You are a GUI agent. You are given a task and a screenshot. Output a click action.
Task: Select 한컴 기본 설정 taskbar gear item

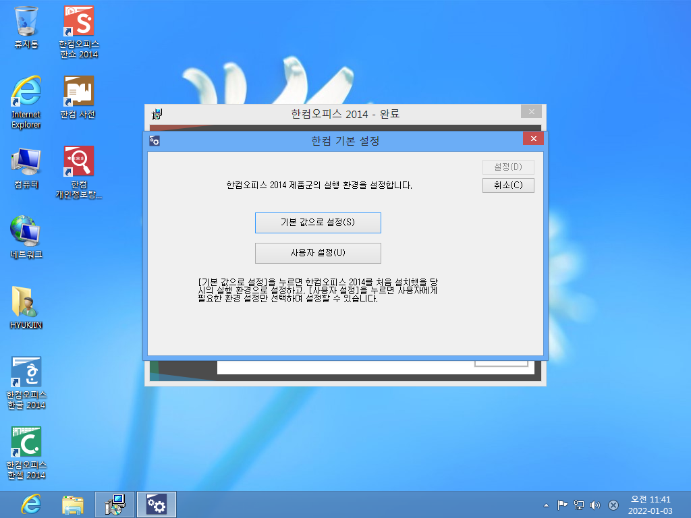point(157,505)
